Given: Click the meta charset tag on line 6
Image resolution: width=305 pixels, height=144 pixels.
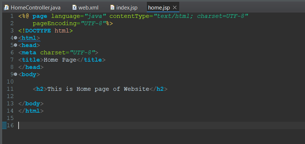Looking at the screenshot, I should tap(58, 52).
